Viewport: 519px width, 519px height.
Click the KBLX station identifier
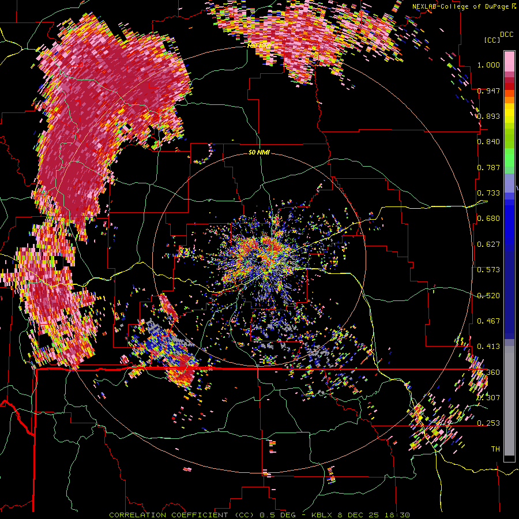coord(322,515)
